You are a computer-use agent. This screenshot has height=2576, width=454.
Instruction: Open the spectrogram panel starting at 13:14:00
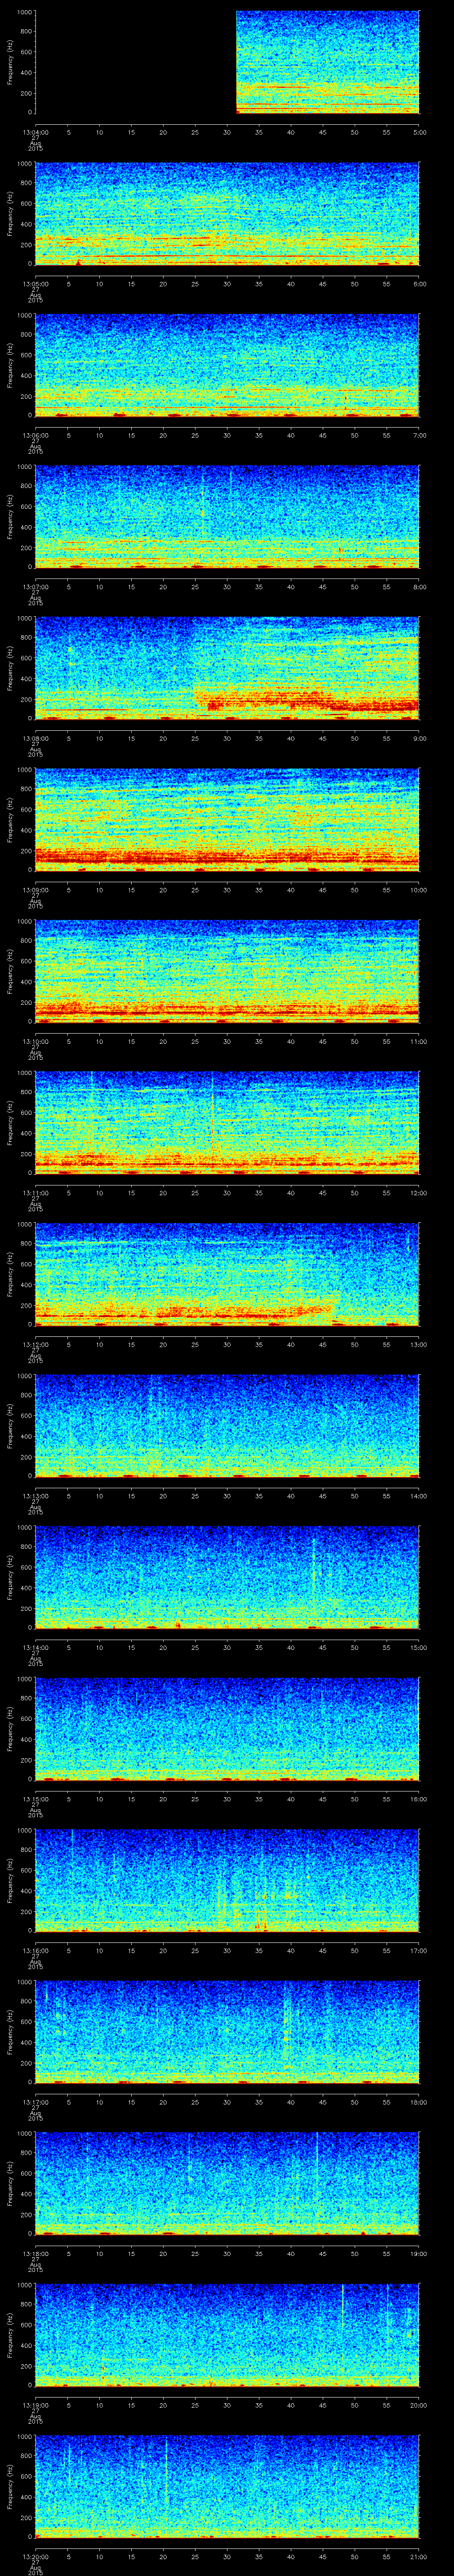point(227,1578)
